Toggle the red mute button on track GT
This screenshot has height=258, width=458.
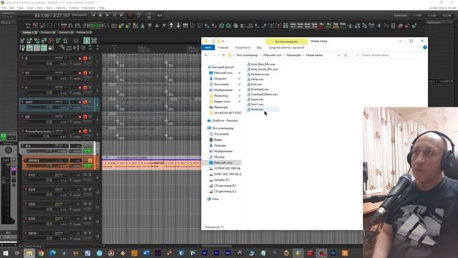[85, 73]
